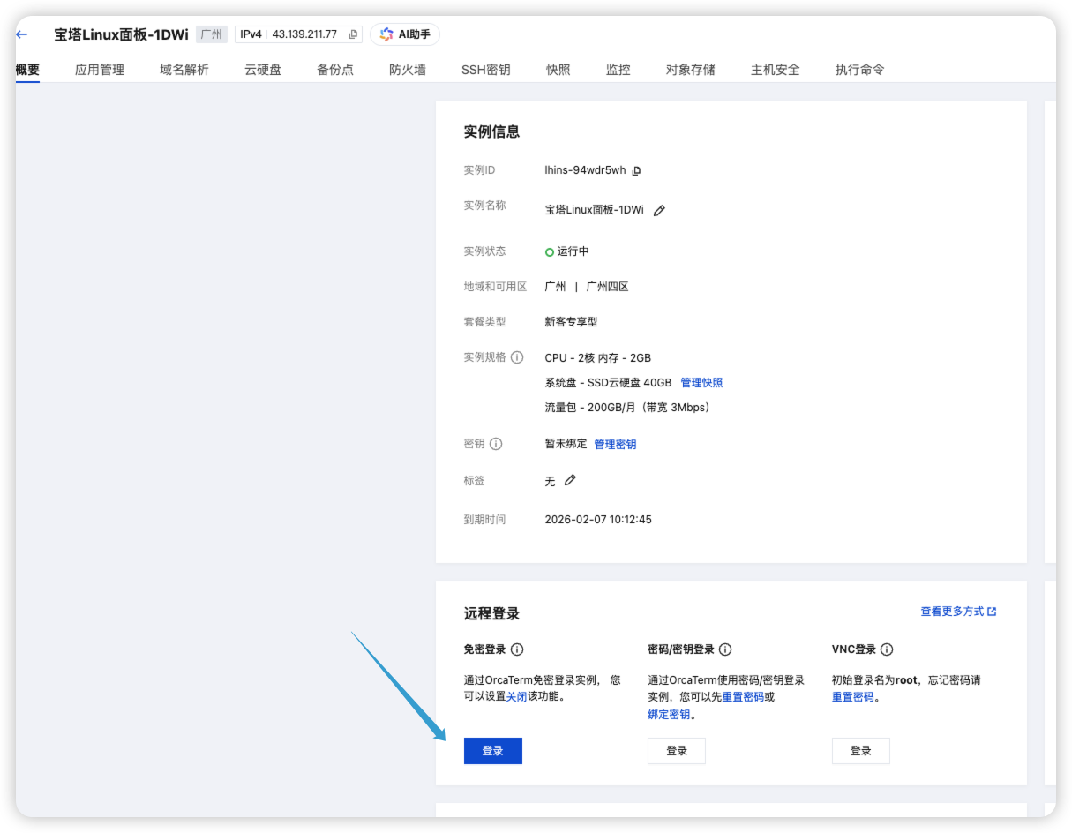Viewport: 1072px width, 833px height.
Task: Switch to the 云硬盘 tab
Action: click(263, 70)
